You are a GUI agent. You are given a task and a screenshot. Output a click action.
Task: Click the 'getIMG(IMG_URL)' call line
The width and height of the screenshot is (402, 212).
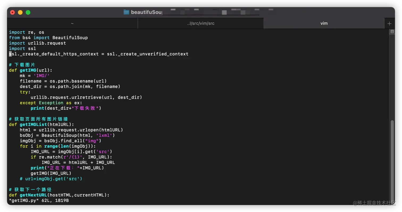tap(51, 173)
